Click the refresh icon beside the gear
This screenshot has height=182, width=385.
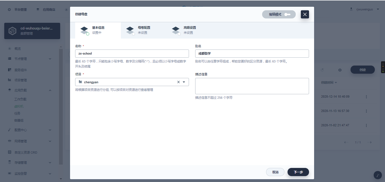[322, 70]
